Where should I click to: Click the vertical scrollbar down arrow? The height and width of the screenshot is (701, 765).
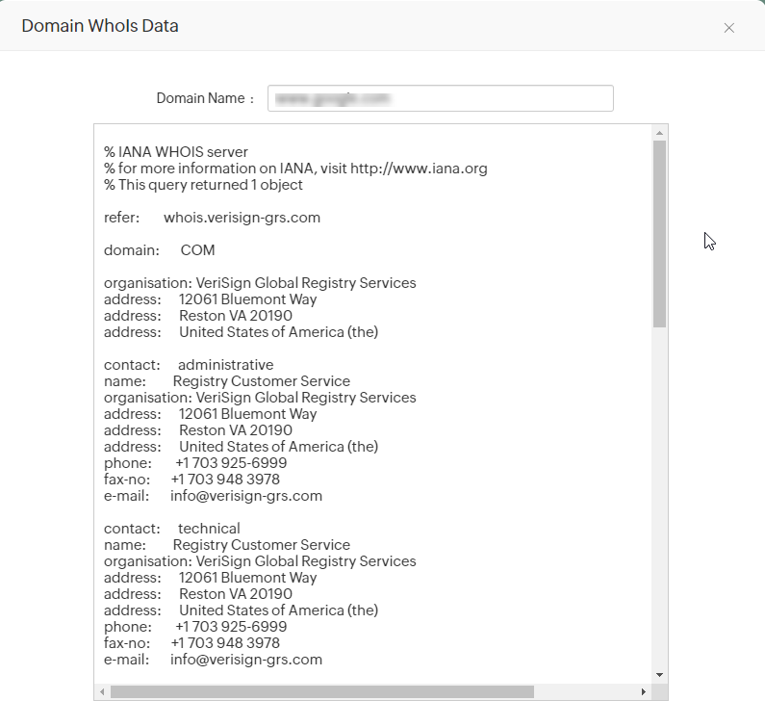pyautogui.click(x=659, y=675)
